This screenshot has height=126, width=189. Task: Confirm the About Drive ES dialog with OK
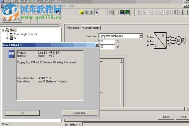coord(22,113)
